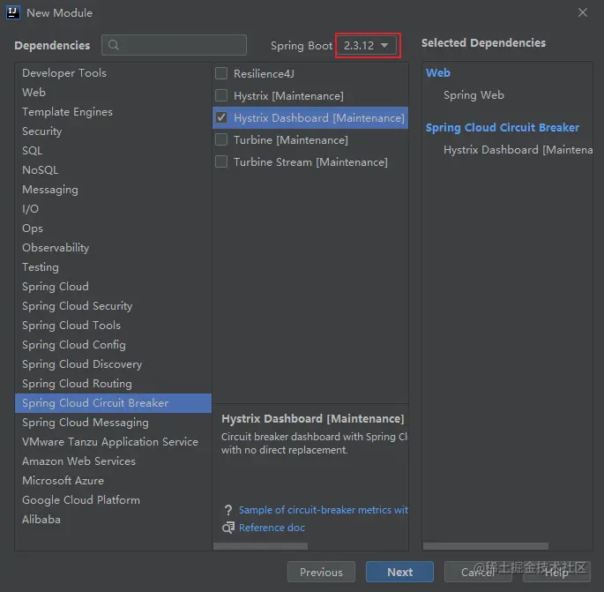Choose Template Engines category

[113, 112]
